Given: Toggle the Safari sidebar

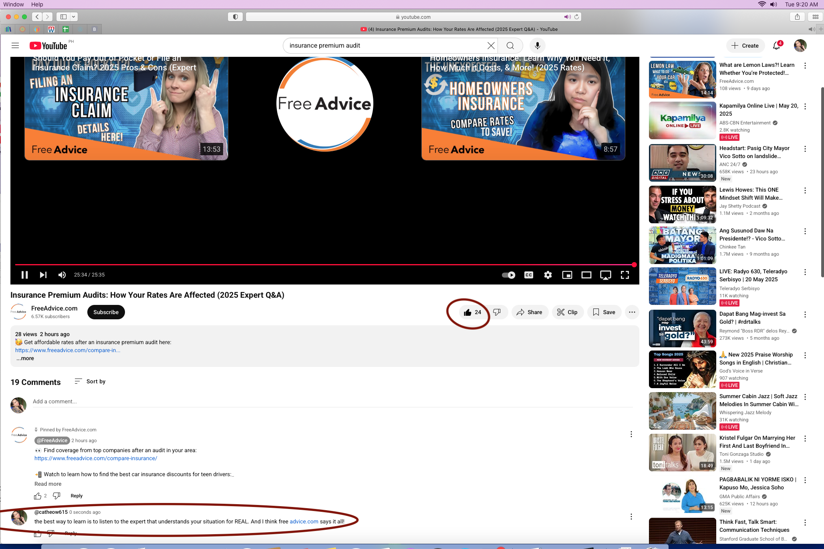Looking at the screenshot, I should 63,17.
